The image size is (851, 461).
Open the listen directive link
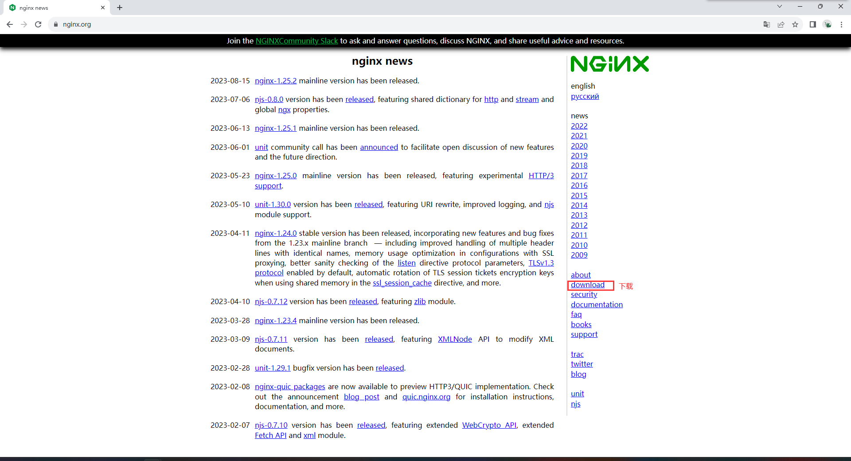tap(406, 263)
